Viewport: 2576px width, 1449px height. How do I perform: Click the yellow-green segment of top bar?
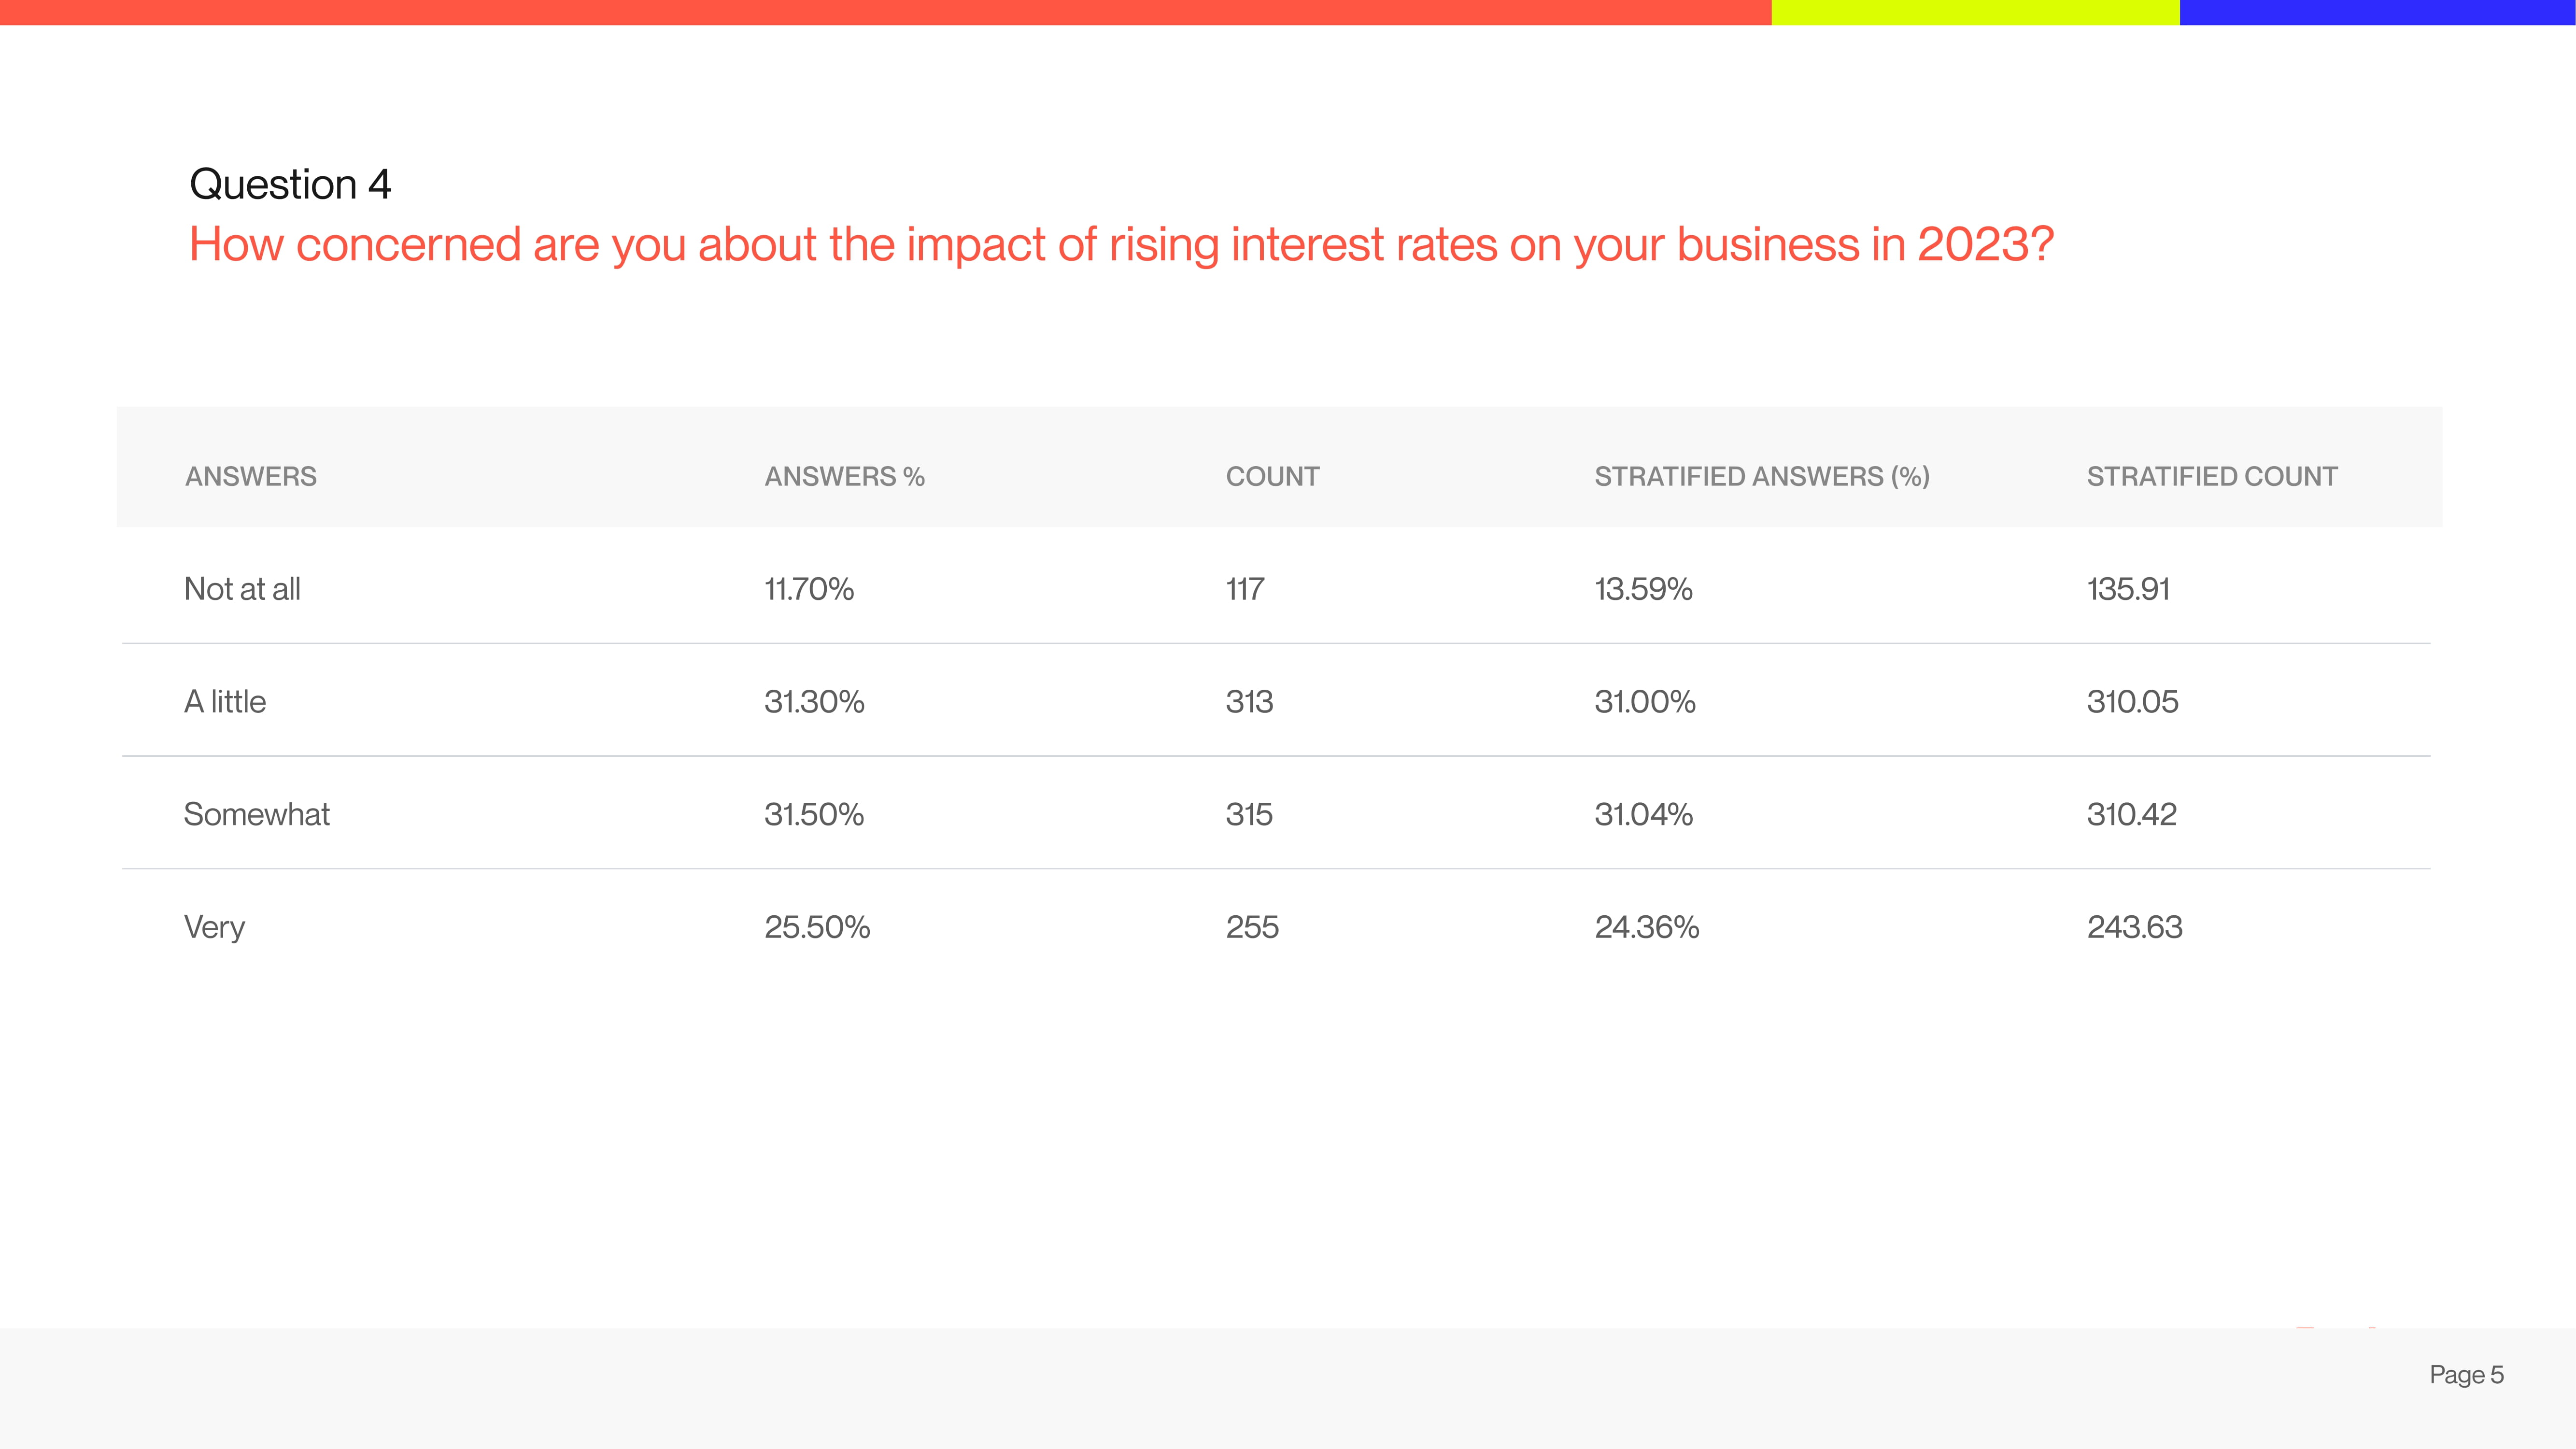[x=1976, y=12]
